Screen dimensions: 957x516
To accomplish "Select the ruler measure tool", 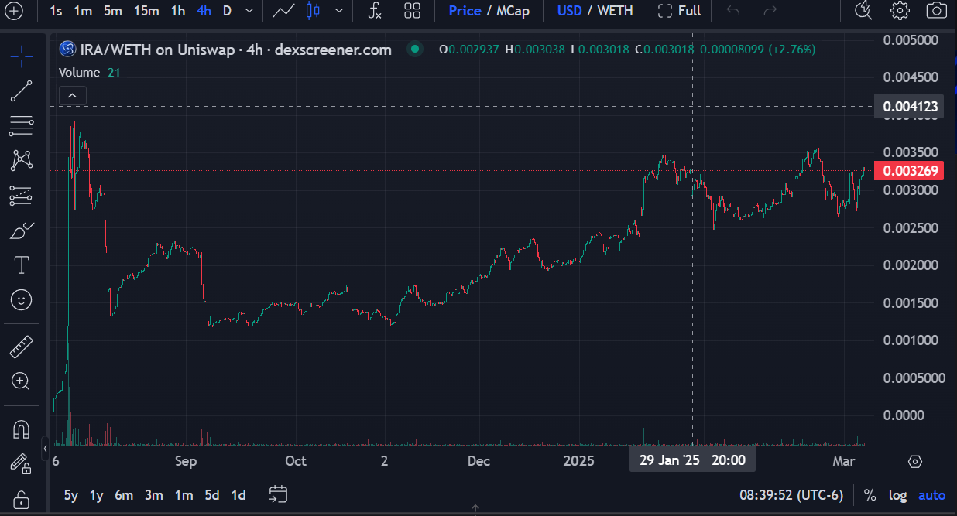I will (21, 347).
